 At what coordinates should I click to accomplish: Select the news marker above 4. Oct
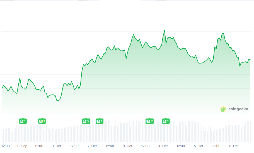pos(166,121)
